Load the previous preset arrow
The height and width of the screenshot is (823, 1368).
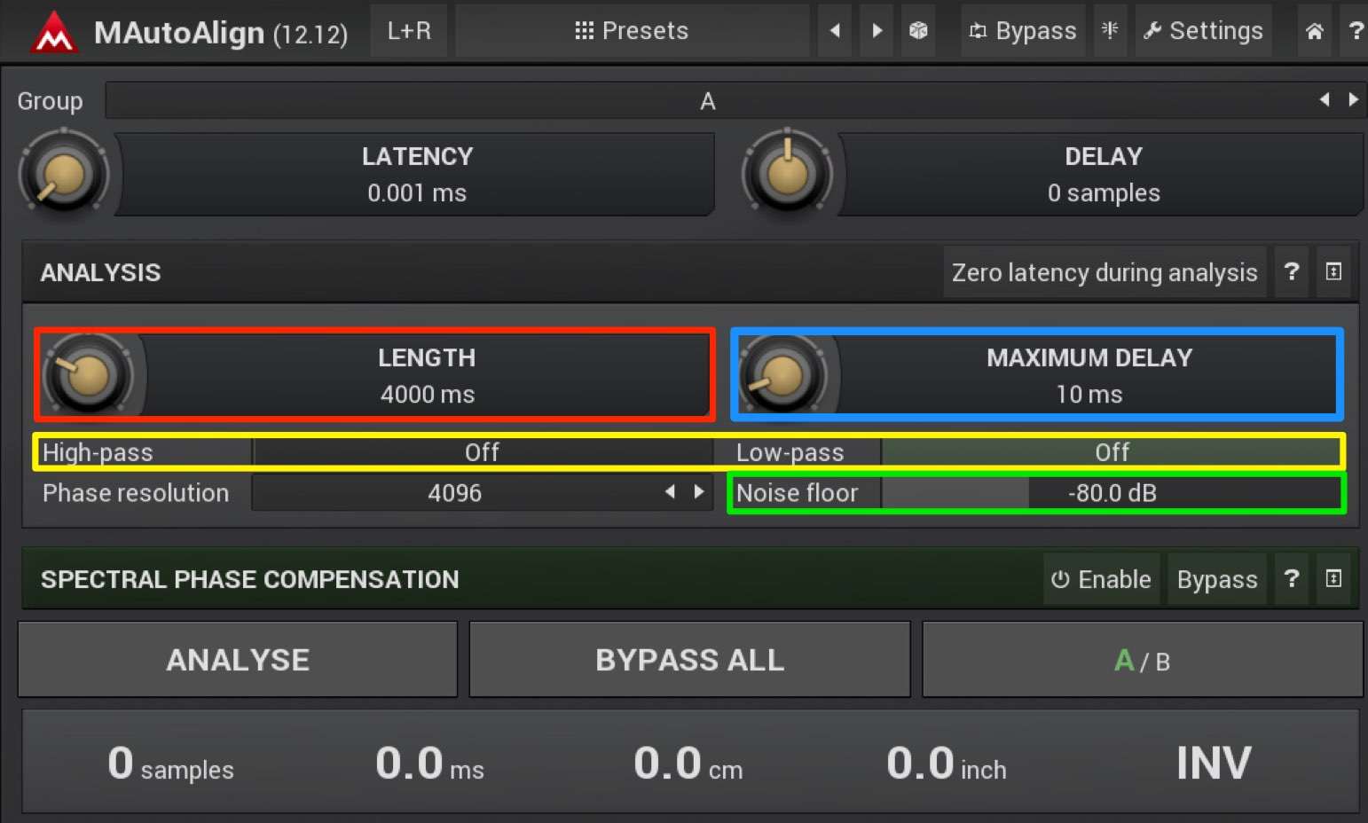coord(835,31)
